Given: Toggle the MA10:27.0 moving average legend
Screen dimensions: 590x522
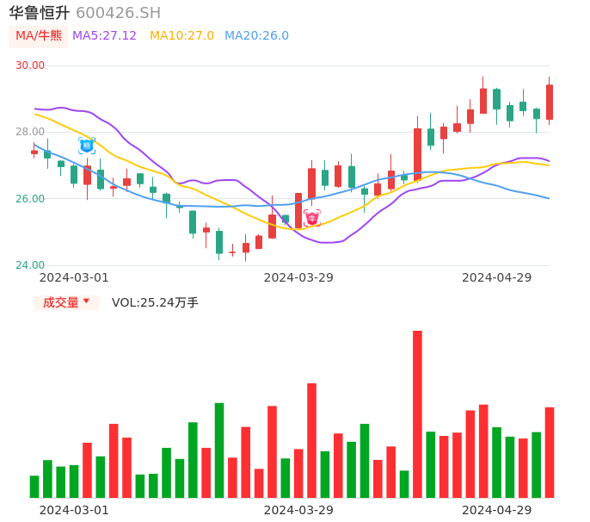Looking at the screenshot, I should click(x=181, y=36).
